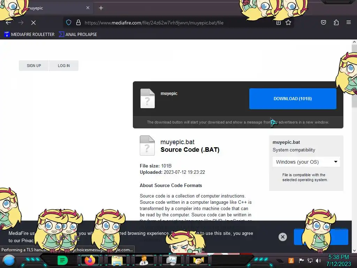Click the 'About Source Code Formats' heading

(x=171, y=186)
